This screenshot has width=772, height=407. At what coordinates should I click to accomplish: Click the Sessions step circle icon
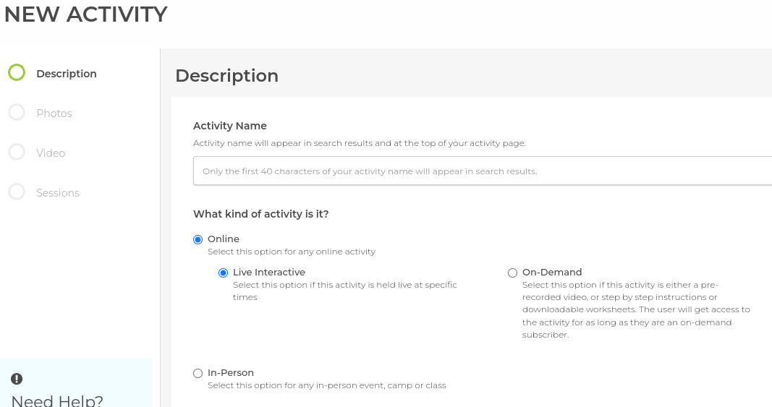[x=17, y=192]
